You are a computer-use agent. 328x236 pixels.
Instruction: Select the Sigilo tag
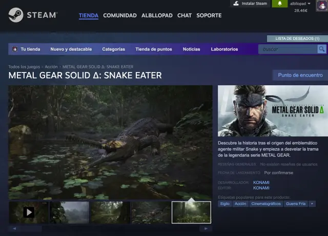pos(224,204)
